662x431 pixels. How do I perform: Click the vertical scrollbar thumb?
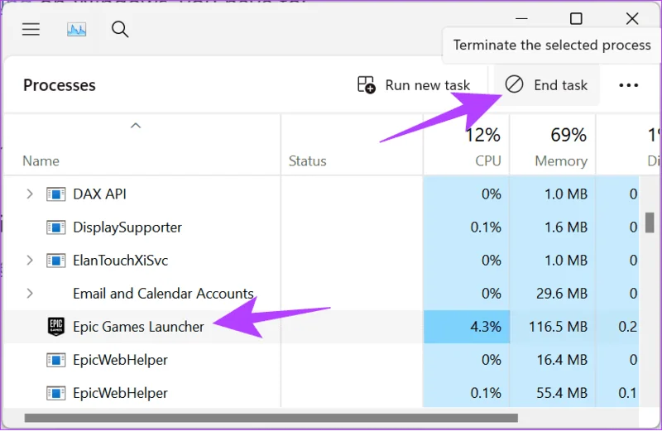point(650,223)
